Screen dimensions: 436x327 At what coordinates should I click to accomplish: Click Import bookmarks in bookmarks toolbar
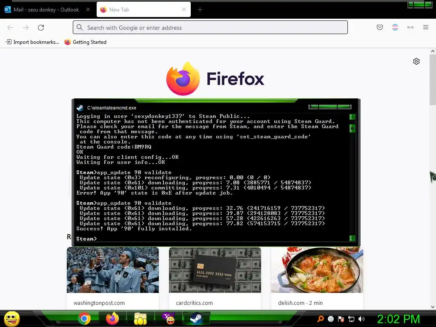(x=32, y=42)
